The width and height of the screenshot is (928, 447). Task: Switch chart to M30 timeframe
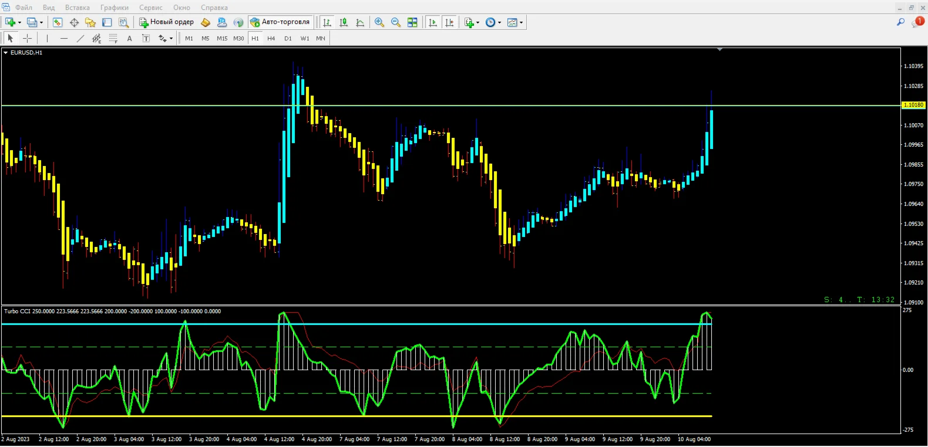tap(238, 38)
